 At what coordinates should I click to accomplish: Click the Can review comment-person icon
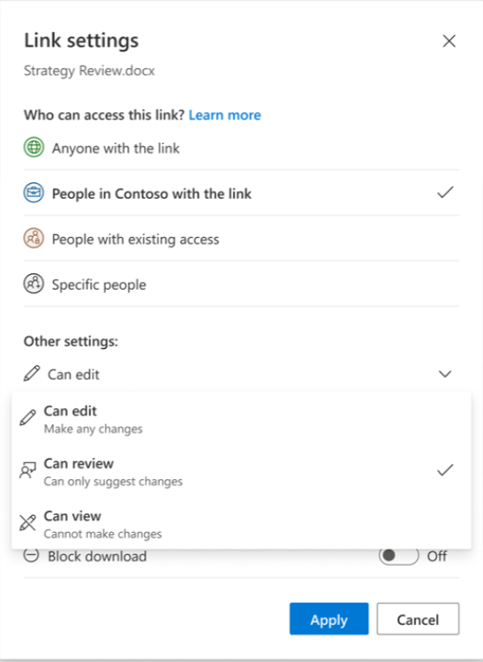(28, 470)
